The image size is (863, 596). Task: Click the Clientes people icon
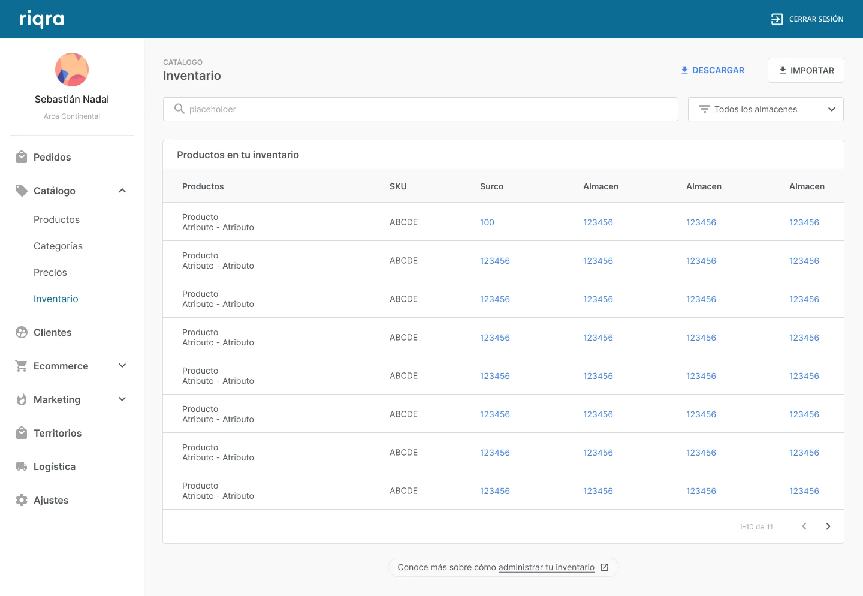point(22,332)
